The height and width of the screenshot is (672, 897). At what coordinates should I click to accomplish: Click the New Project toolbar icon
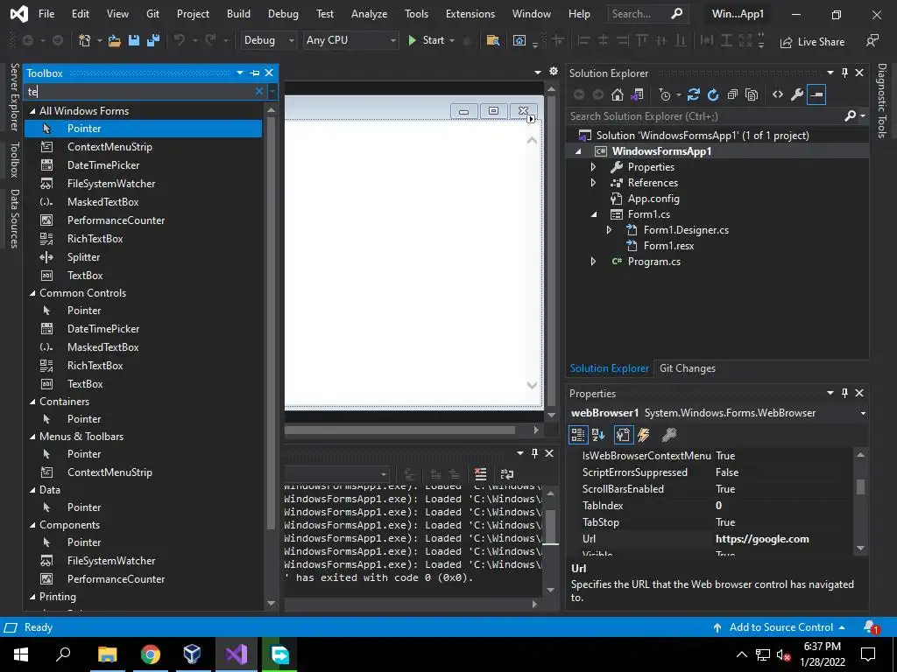85,40
